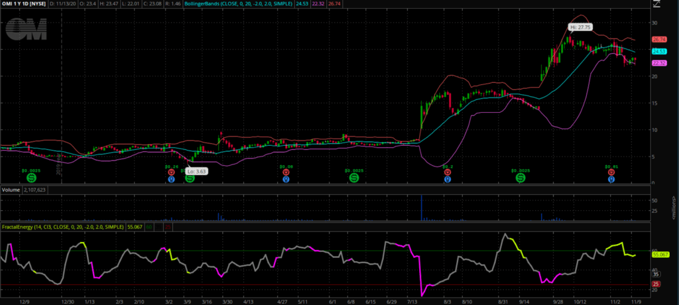Click the red 26.74 bubble on the price axis
The image size is (679, 305).
[658, 39]
